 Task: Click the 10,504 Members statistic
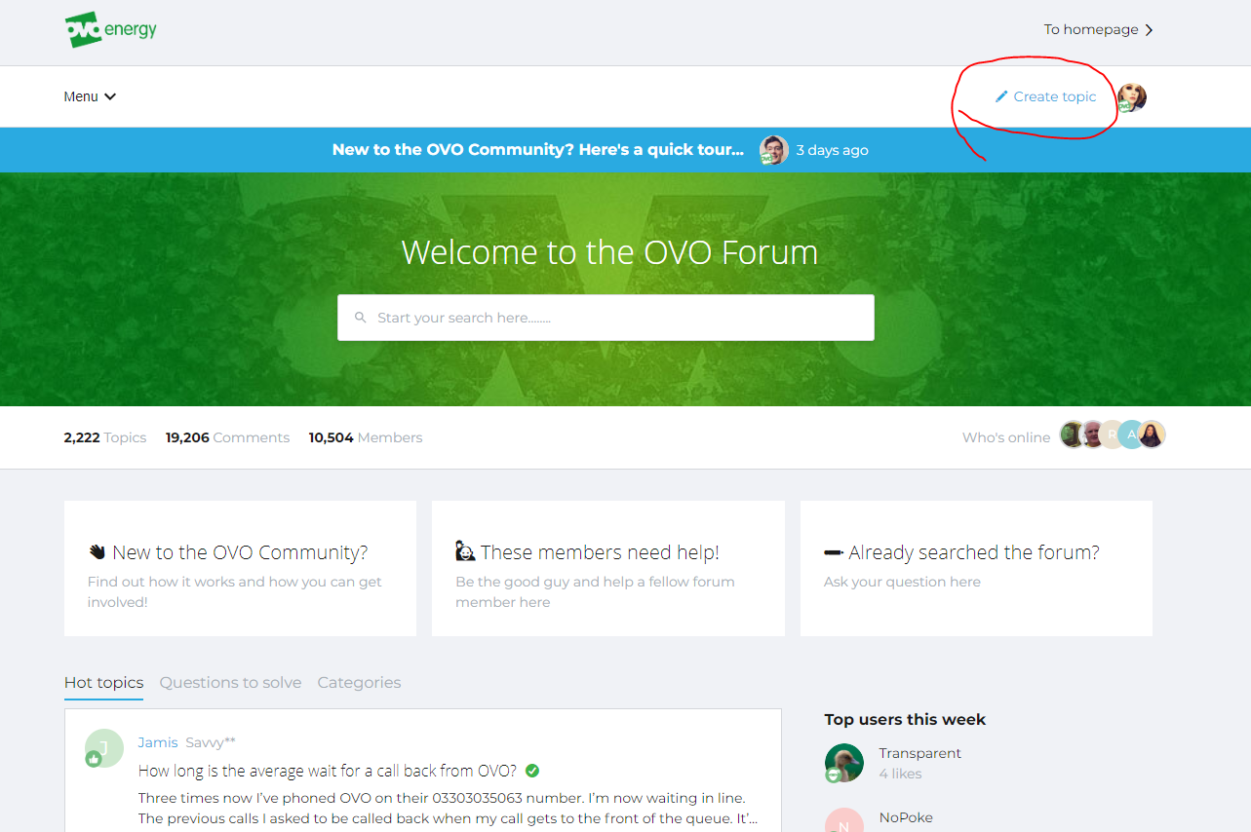coord(366,437)
